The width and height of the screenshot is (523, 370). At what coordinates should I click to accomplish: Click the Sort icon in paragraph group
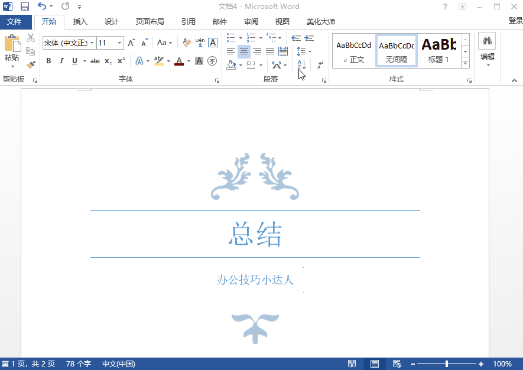point(301,65)
